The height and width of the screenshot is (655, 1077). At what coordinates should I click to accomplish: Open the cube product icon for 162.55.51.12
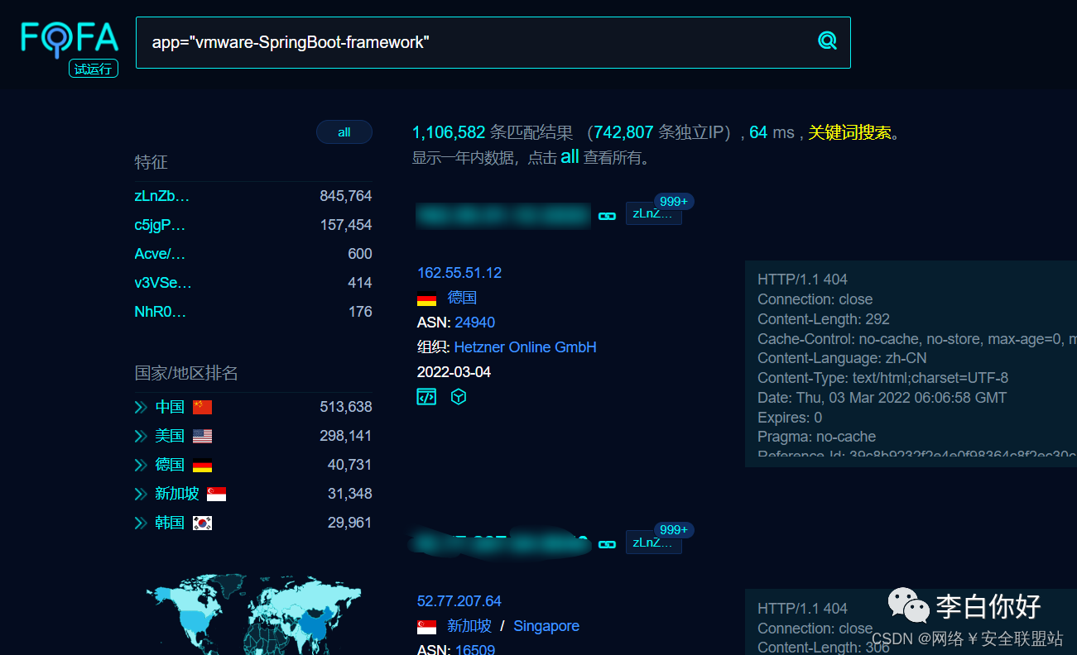click(x=459, y=397)
